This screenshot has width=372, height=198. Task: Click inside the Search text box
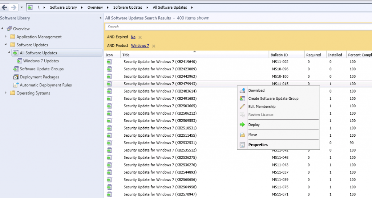tap(236, 27)
